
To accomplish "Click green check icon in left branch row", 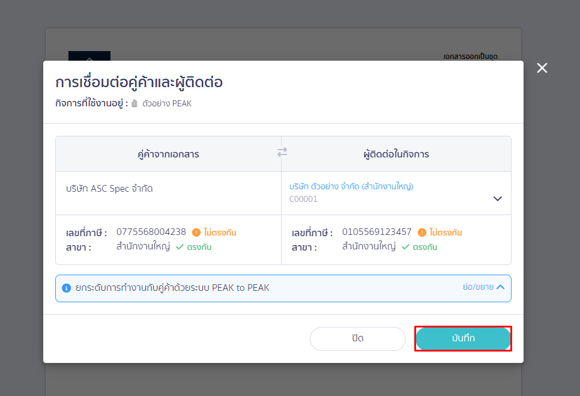I will [180, 247].
